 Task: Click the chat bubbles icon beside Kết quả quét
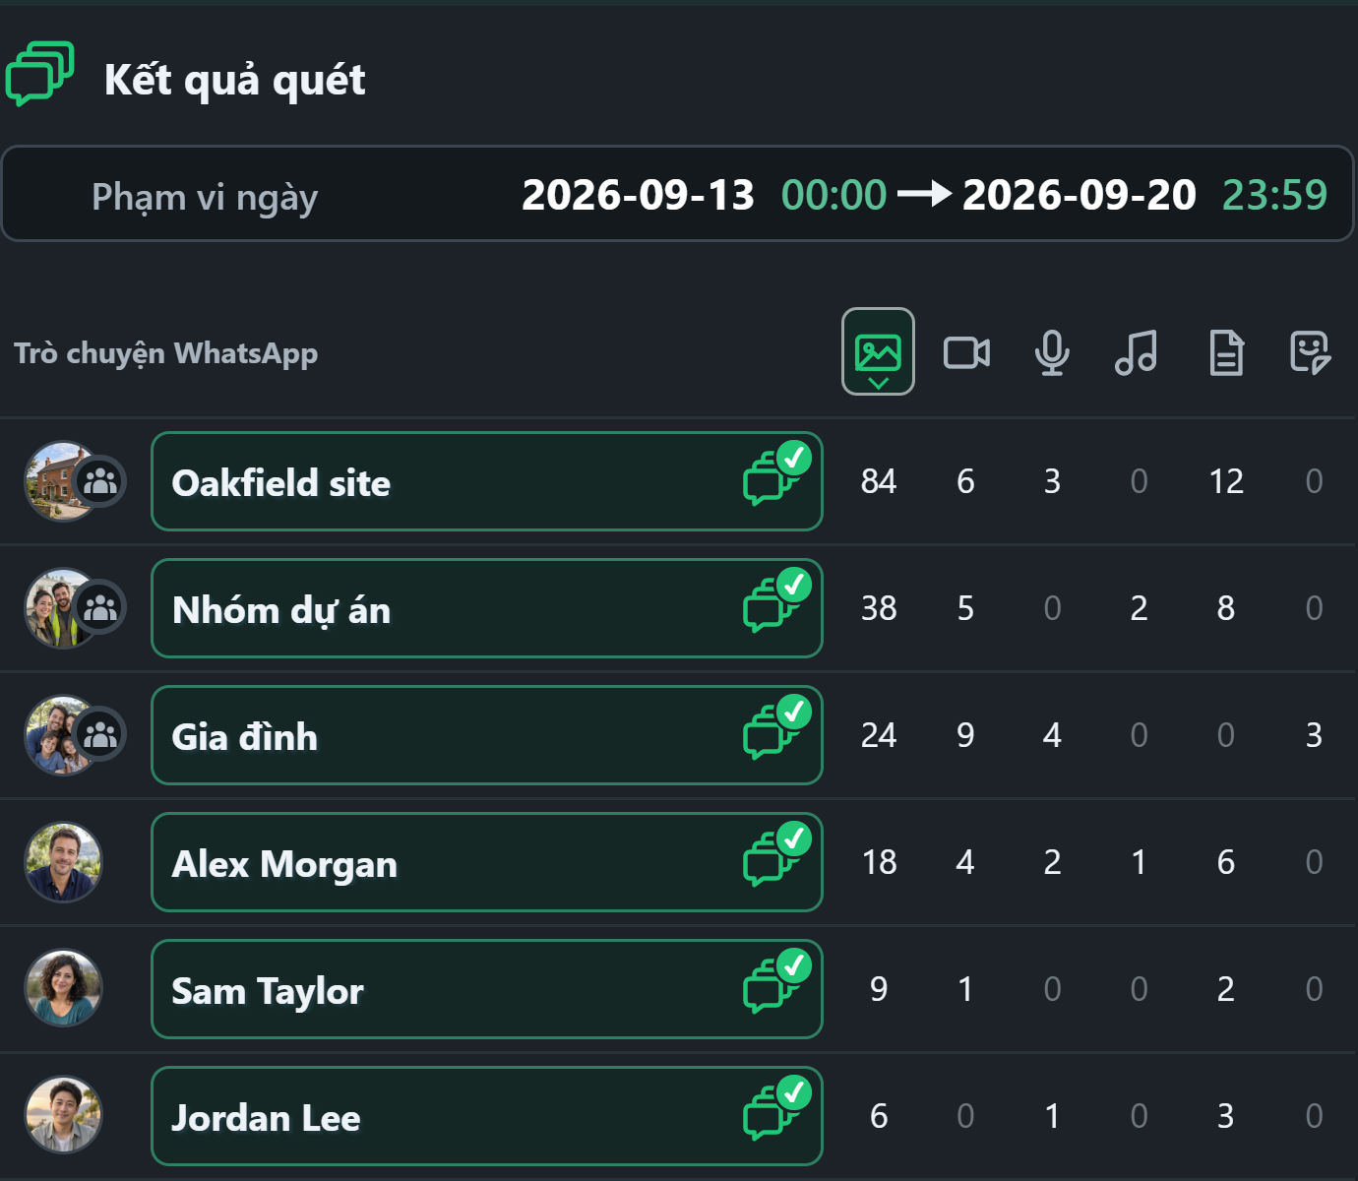[40, 73]
